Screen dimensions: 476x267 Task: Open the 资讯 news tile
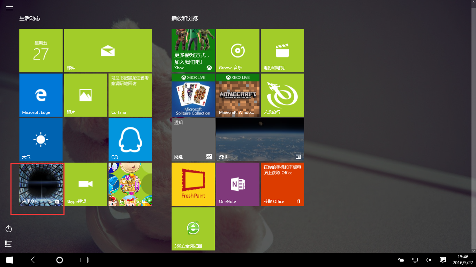pyautogui.click(x=260, y=140)
